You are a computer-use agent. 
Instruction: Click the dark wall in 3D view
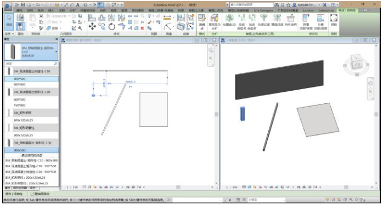point(279,80)
